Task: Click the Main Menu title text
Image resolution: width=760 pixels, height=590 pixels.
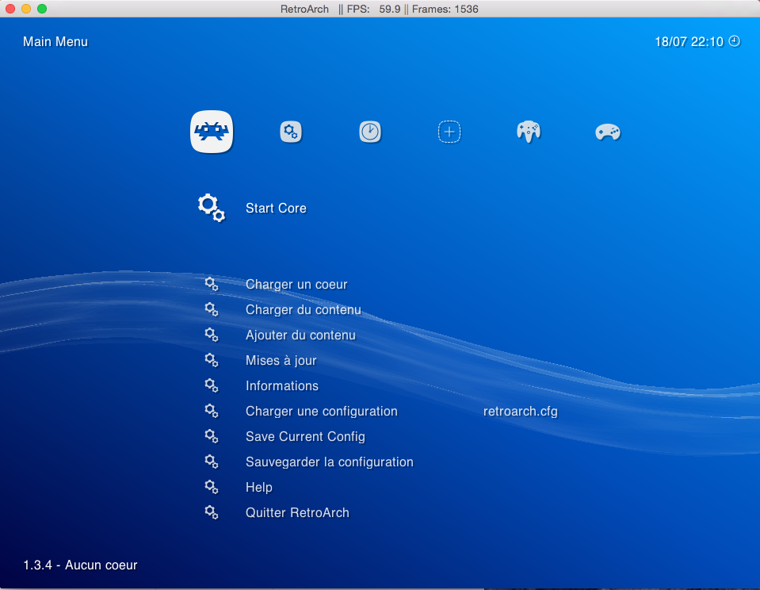Action: click(55, 42)
